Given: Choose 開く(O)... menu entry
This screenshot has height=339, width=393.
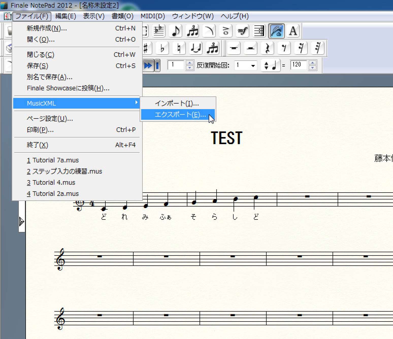Looking at the screenshot, I should (x=77, y=39).
